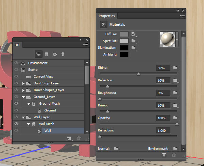Open Normal texture folder icon
The height and width of the screenshot is (166, 204).
(x=116, y=149)
